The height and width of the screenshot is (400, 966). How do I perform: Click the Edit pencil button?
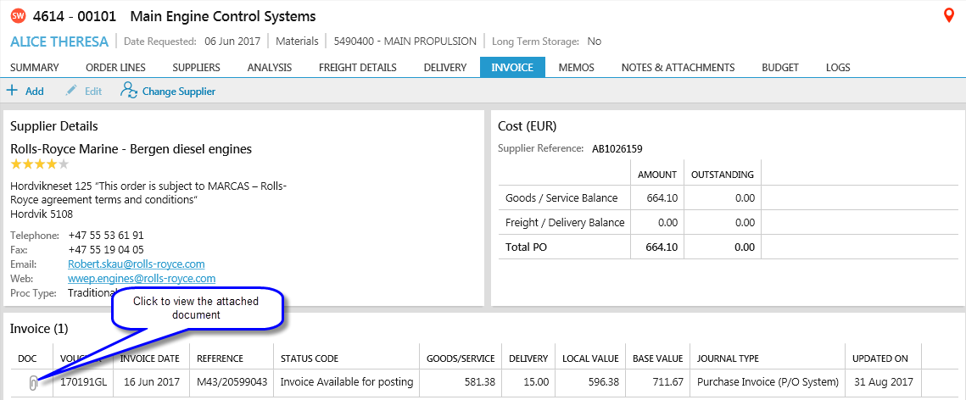[x=84, y=91]
